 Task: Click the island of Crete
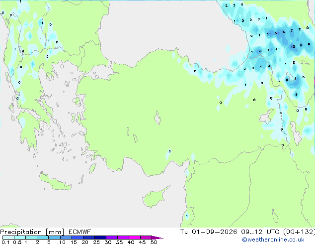click(55, 182)
